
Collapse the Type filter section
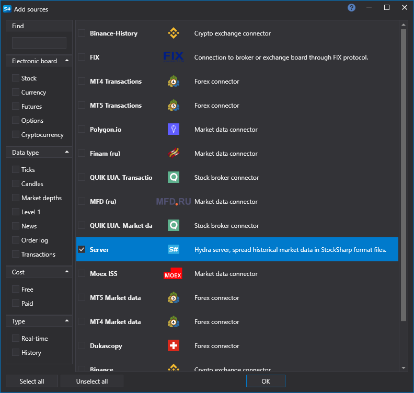[x=67, y=321]
